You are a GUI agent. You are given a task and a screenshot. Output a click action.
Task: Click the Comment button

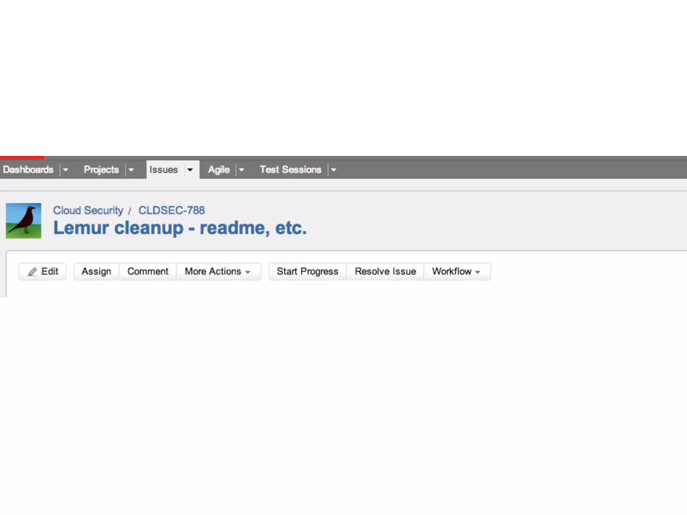[148, 271]
